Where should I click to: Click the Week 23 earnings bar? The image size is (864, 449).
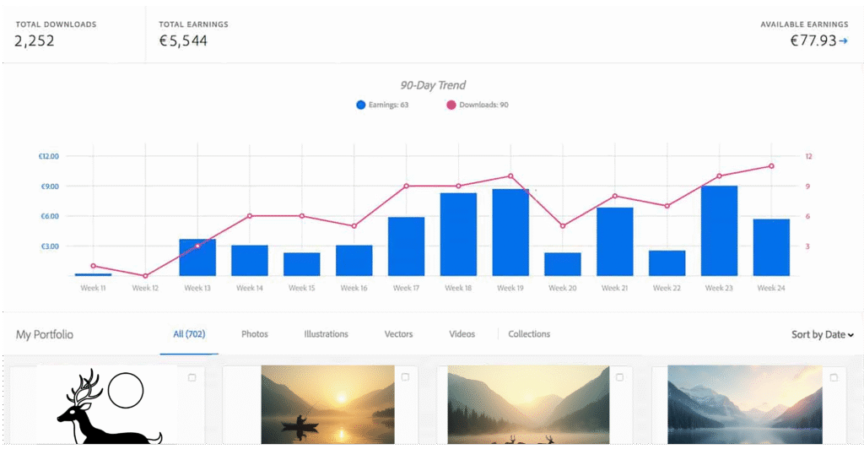719,230
